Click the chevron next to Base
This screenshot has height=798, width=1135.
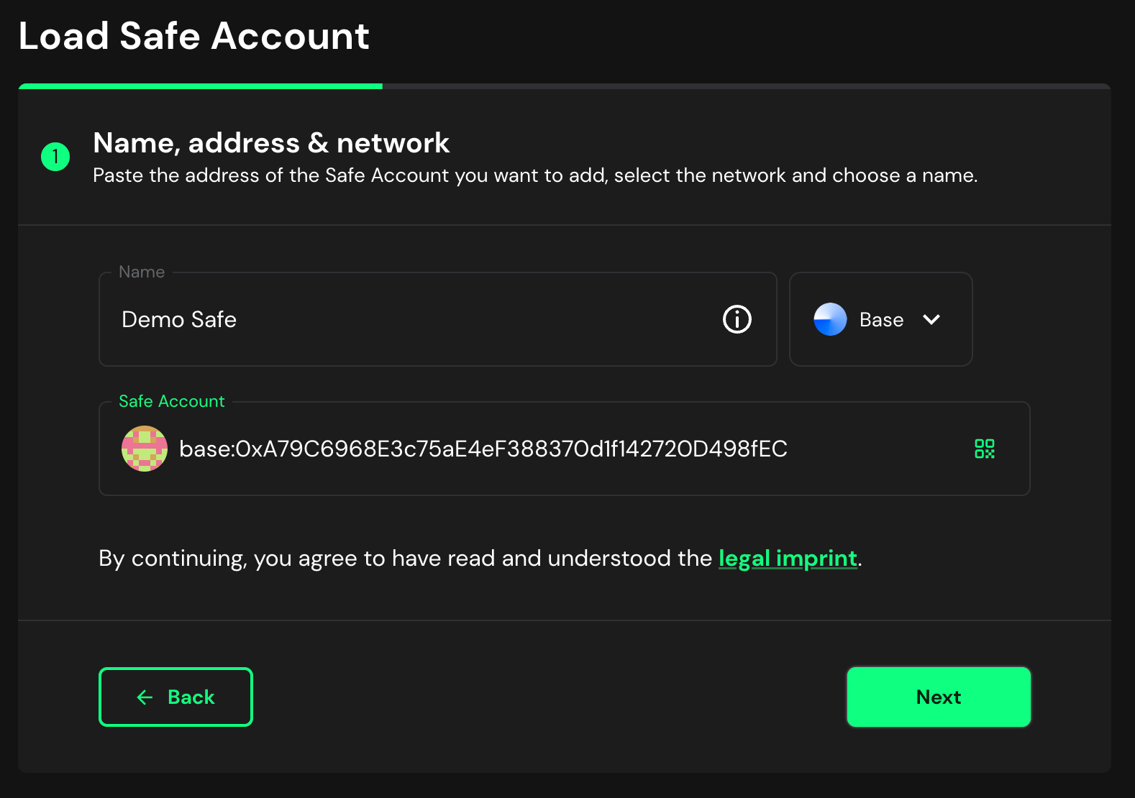[931, 320]
